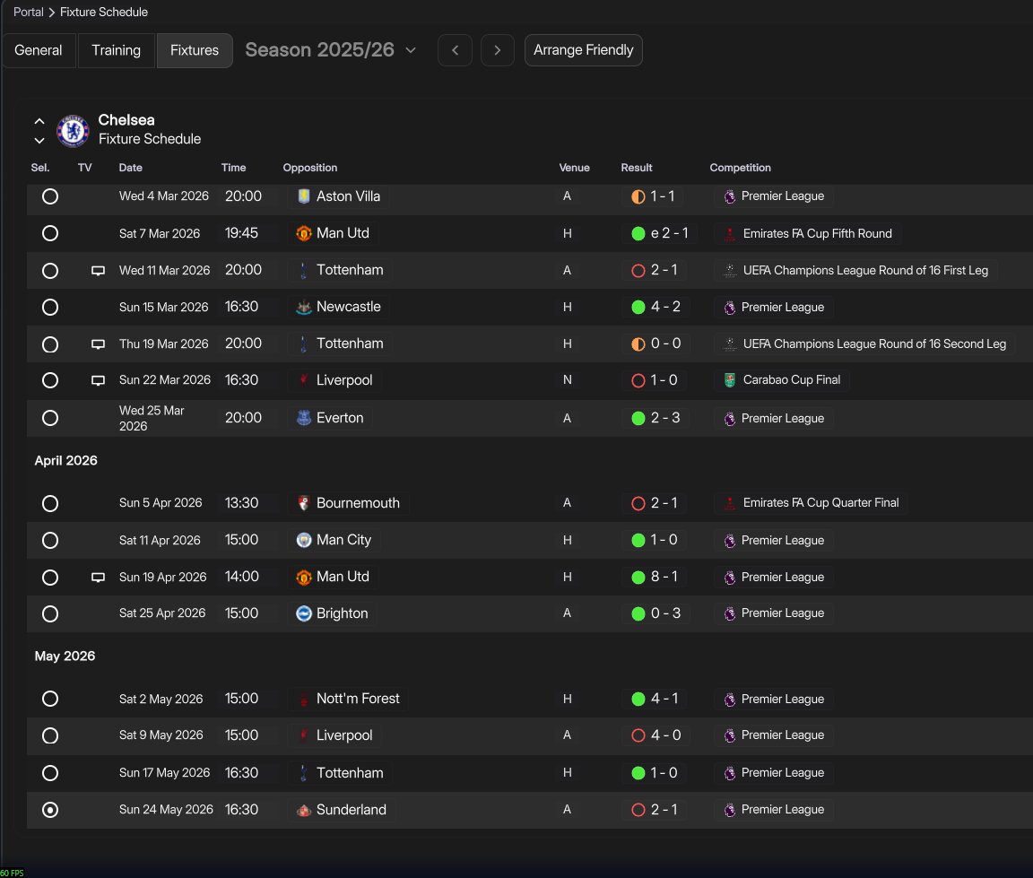Image resolution: width=1033 pixels, height=878 pixels.
Task: Select the Bournemouth fixture radio button
Action: tap(50, 503)
